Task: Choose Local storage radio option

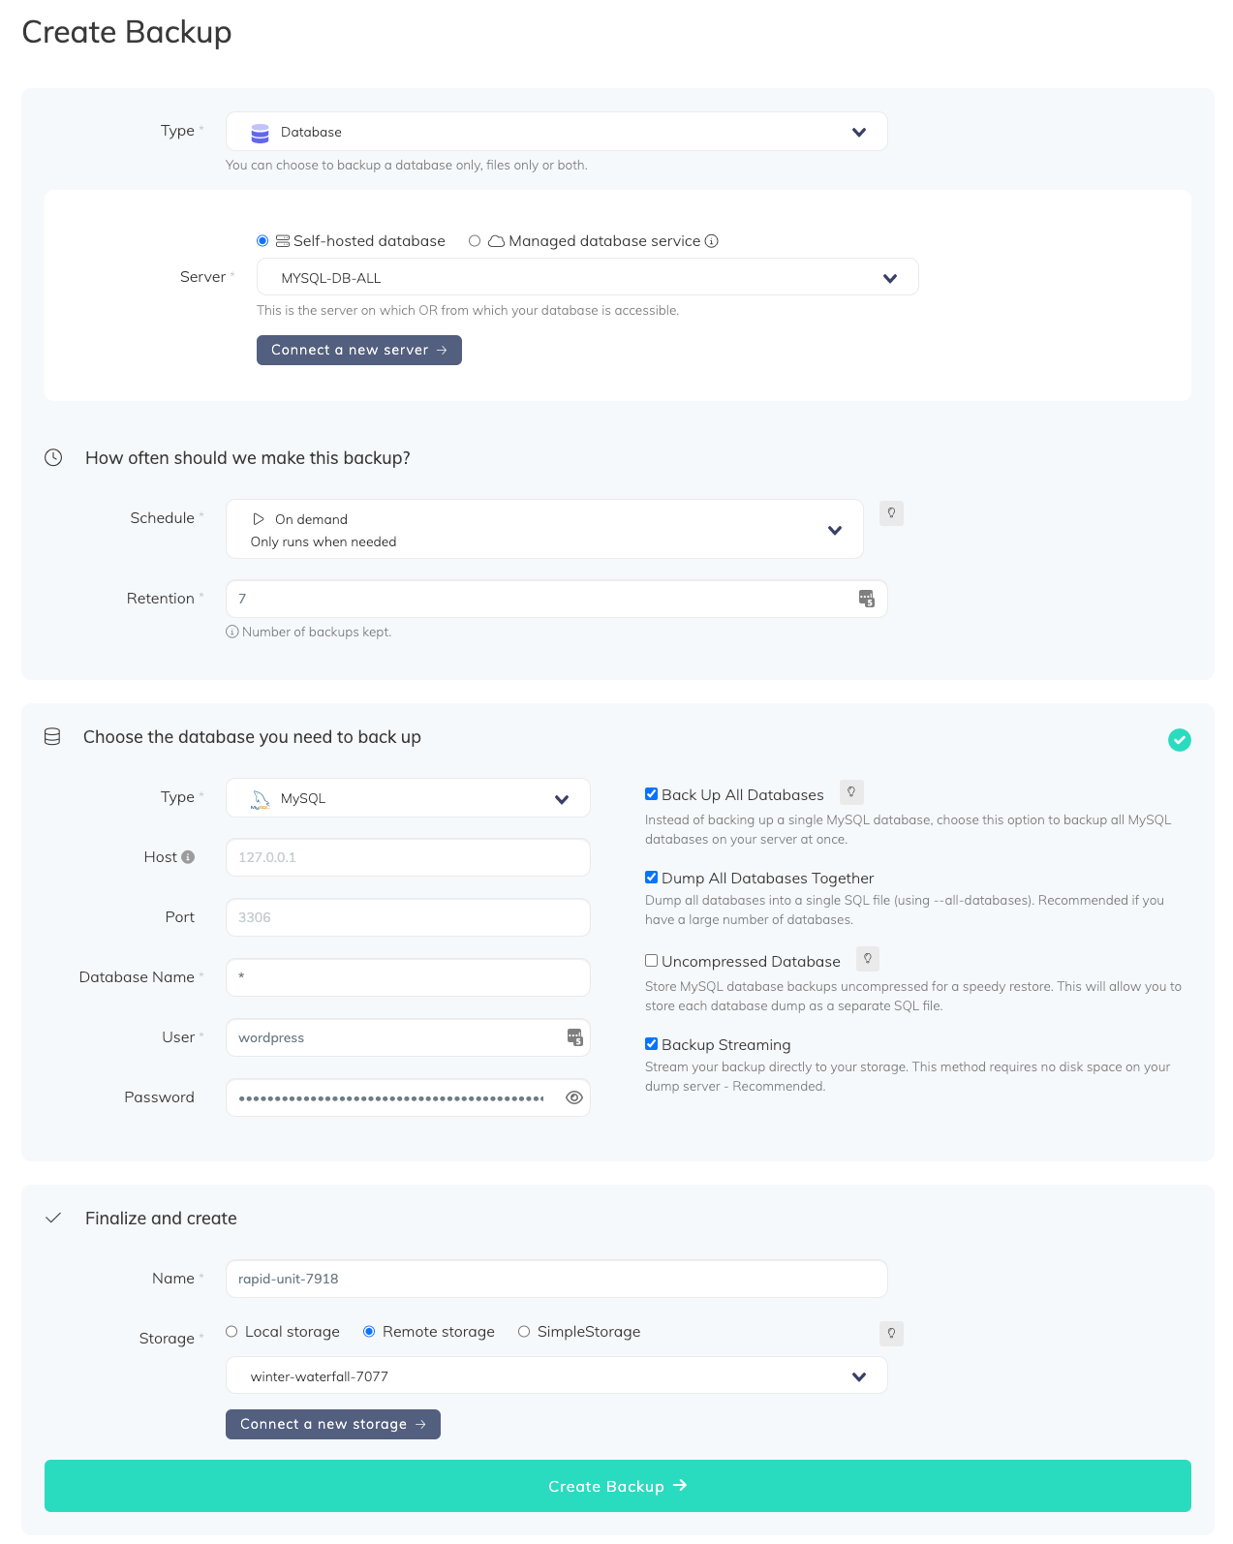Action: 231,1332
